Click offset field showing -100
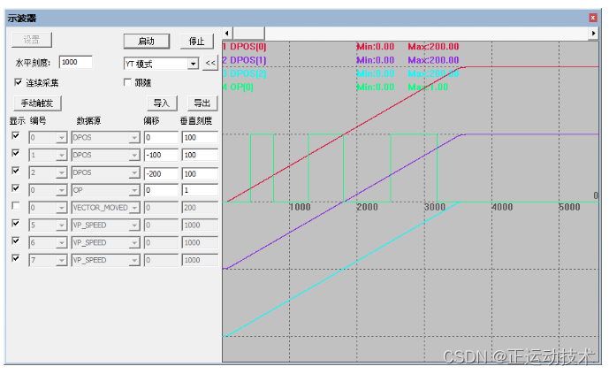Screen dimensions: 609x374 pyautogui.click(x=161, y=155)
